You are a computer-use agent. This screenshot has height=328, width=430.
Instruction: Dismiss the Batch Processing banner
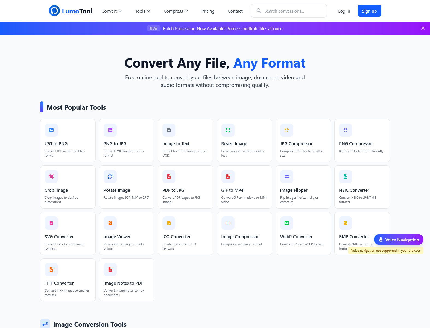click(x=423, y=28)
